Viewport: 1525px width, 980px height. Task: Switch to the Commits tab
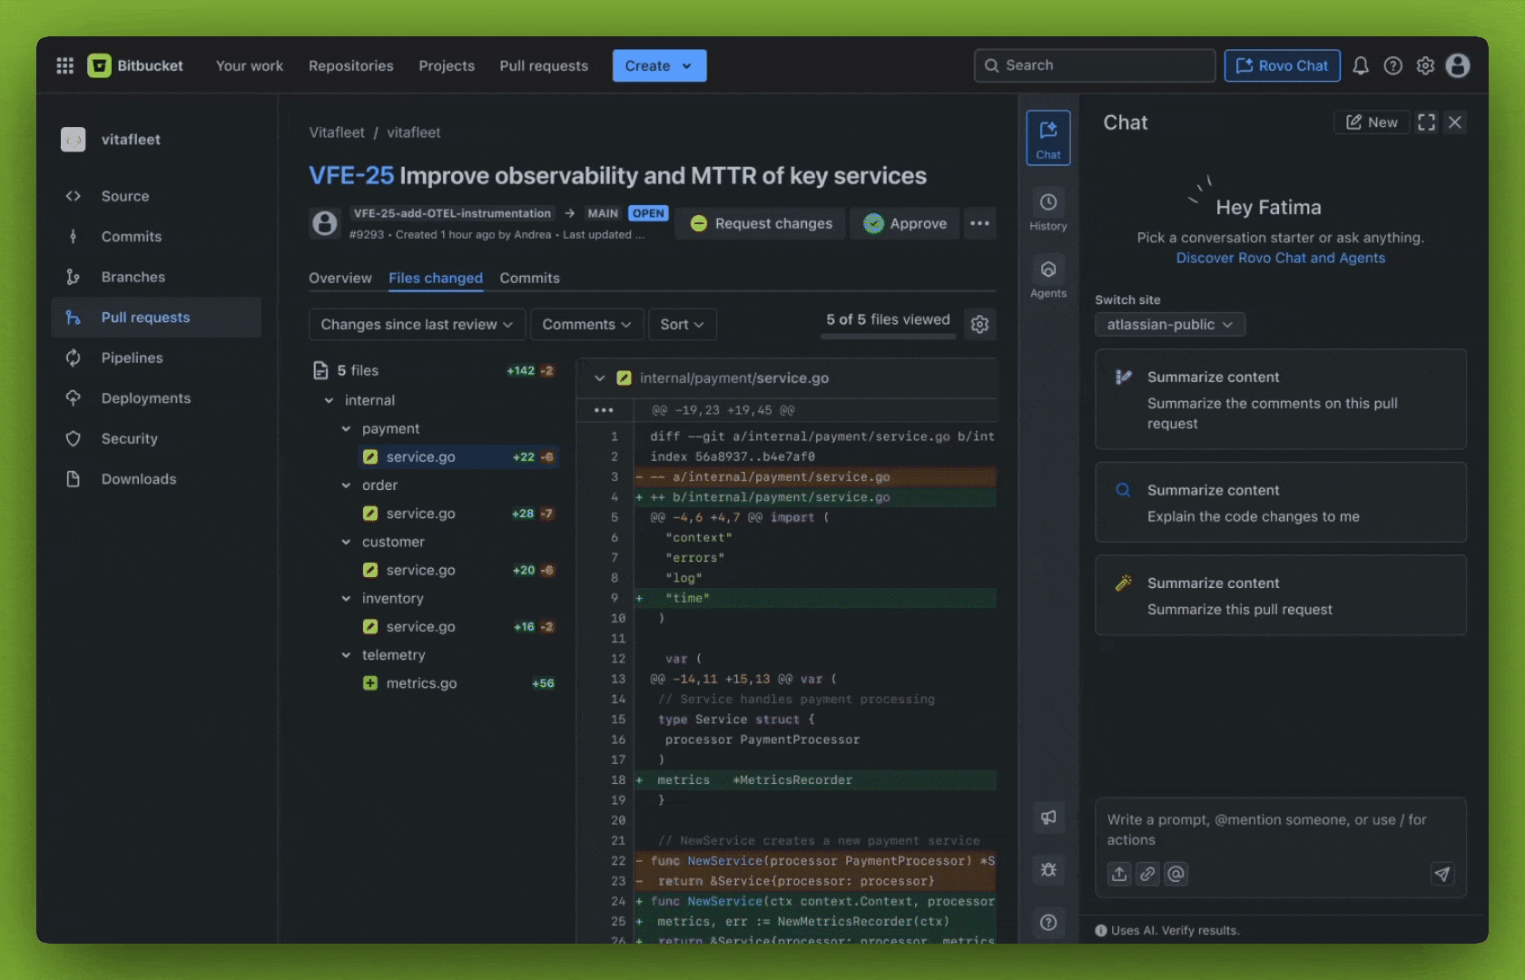[x=529, y=279]
